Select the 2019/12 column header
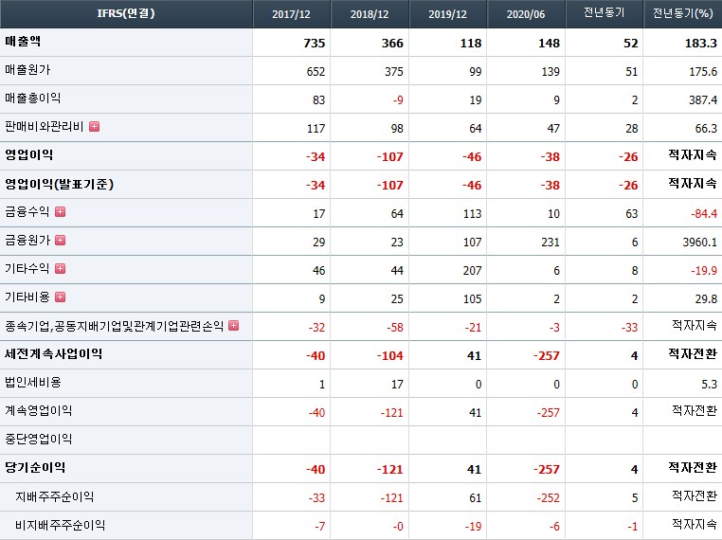This screenshot has height=540, width=722. click(447, 14)
